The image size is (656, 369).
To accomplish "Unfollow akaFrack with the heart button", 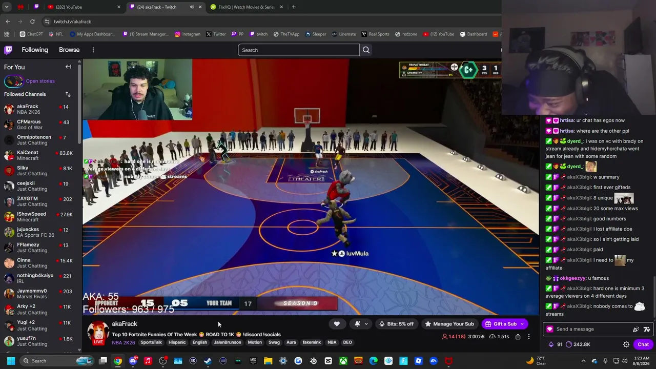I will pyautogui.click(x=337, y=324).
